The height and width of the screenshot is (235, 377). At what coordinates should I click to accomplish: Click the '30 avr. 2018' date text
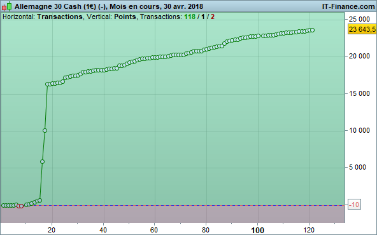click(183, 6)
